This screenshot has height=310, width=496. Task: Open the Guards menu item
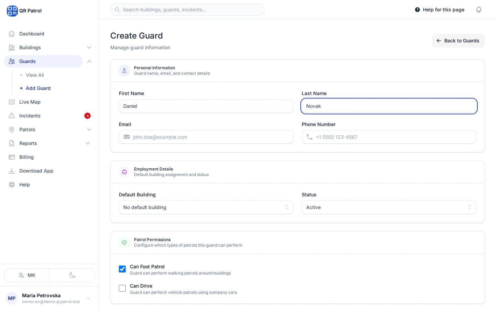click(43, 61)
